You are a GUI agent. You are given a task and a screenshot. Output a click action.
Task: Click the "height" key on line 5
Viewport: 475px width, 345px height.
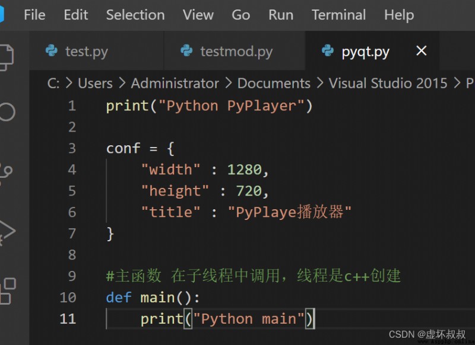point(175,191)
